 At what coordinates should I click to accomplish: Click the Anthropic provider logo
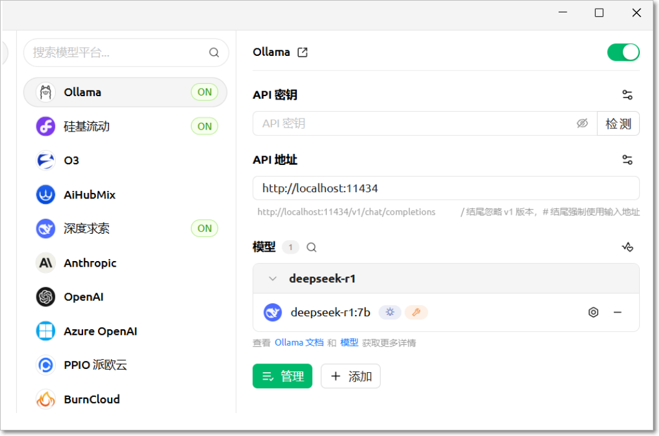45,263
